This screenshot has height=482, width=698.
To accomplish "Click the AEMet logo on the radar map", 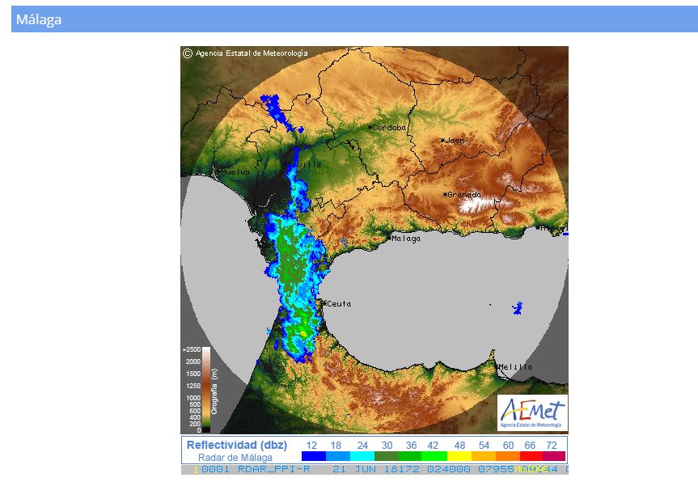I will tap(532, 412).
